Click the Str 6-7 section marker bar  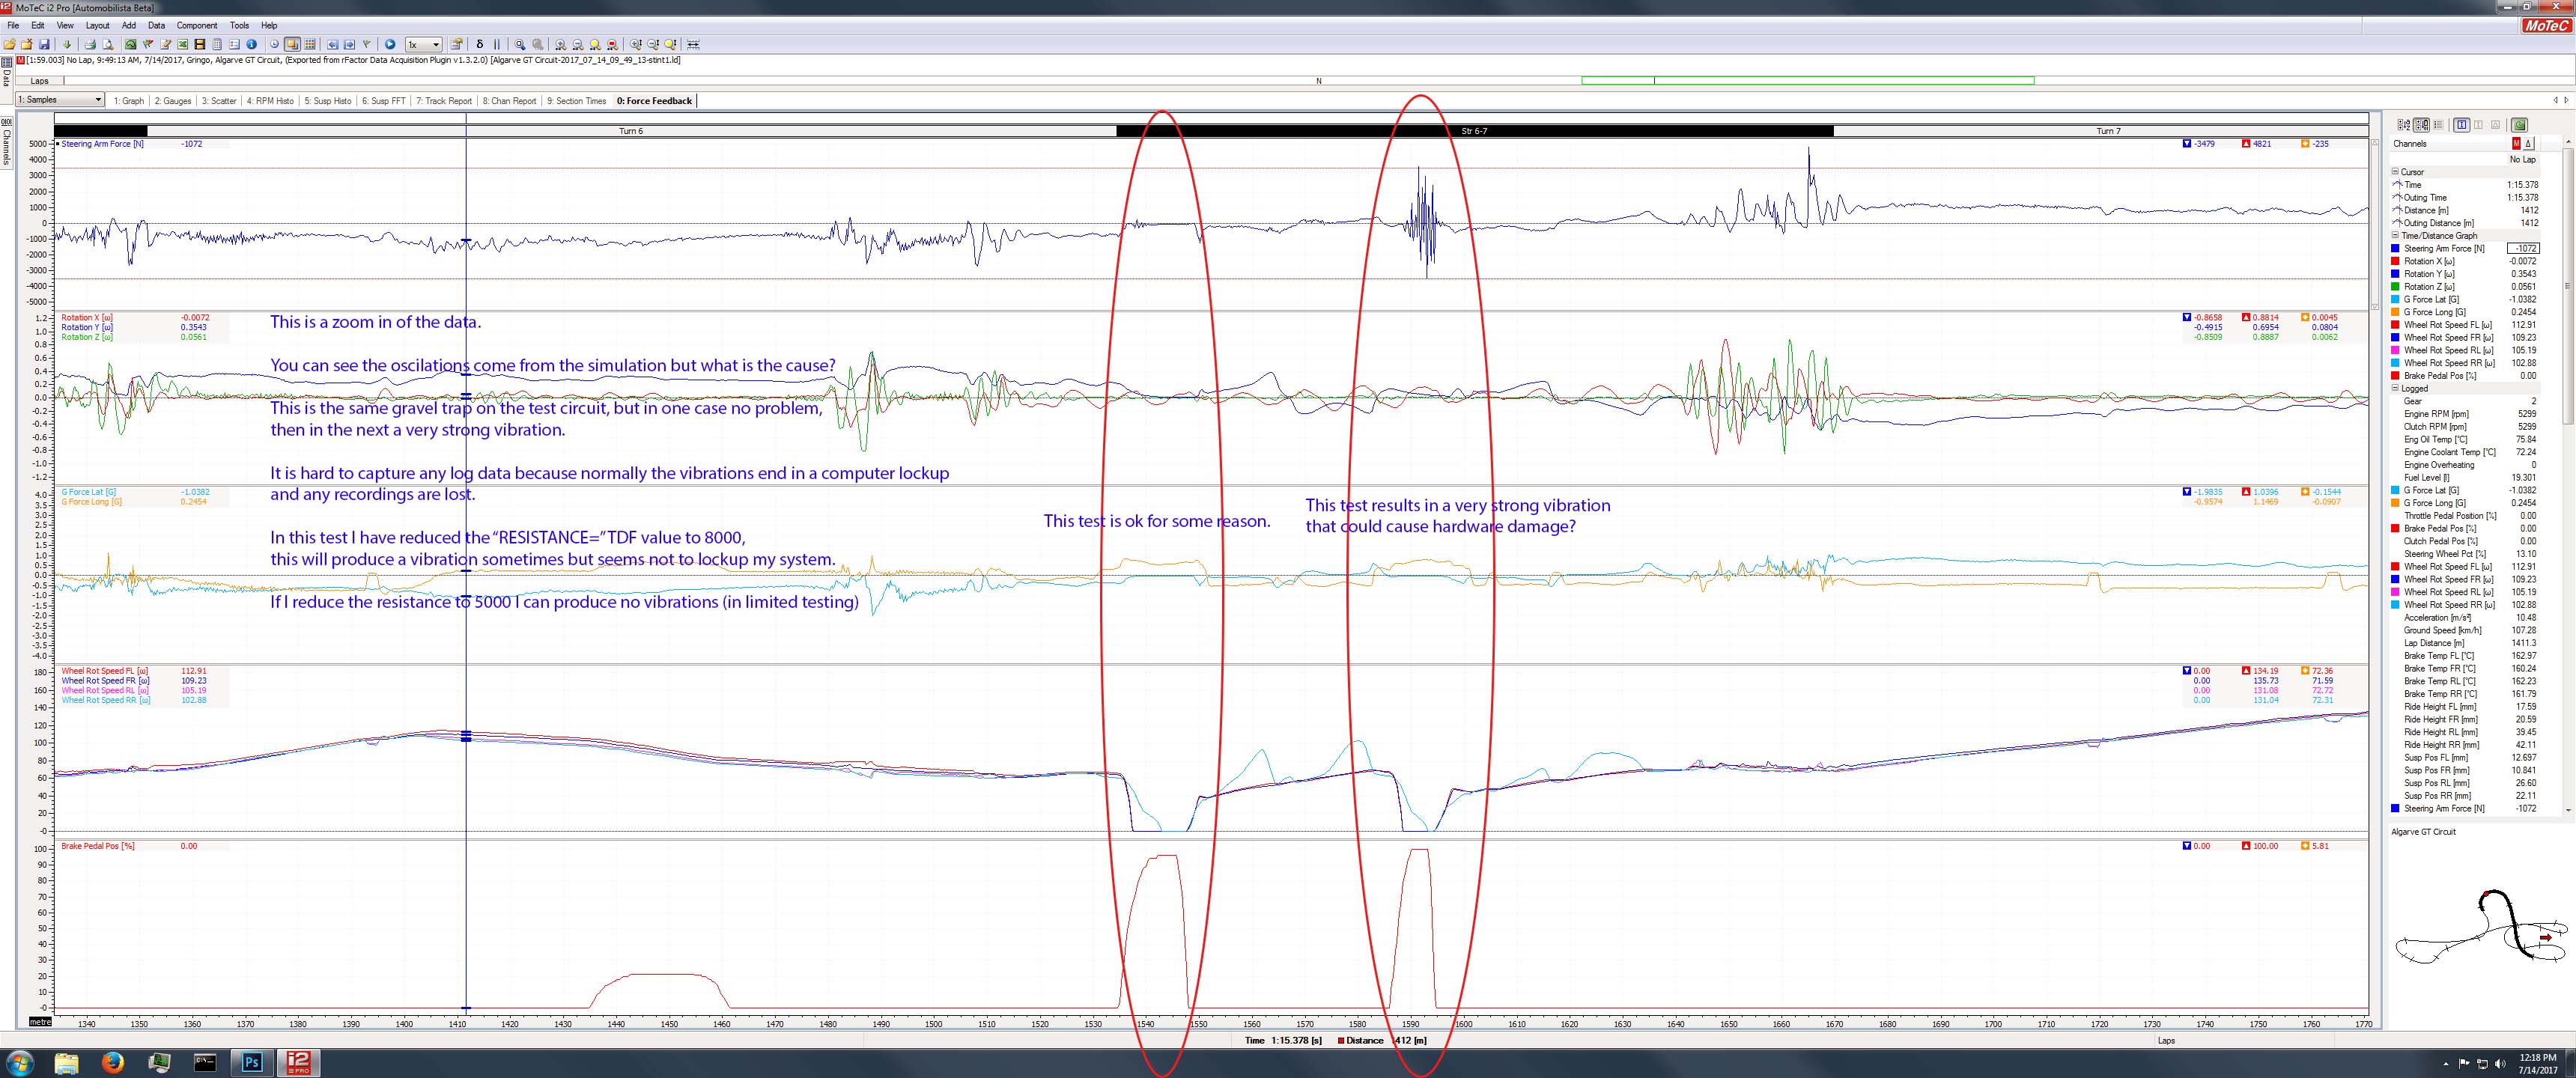tap(1474, 131)
